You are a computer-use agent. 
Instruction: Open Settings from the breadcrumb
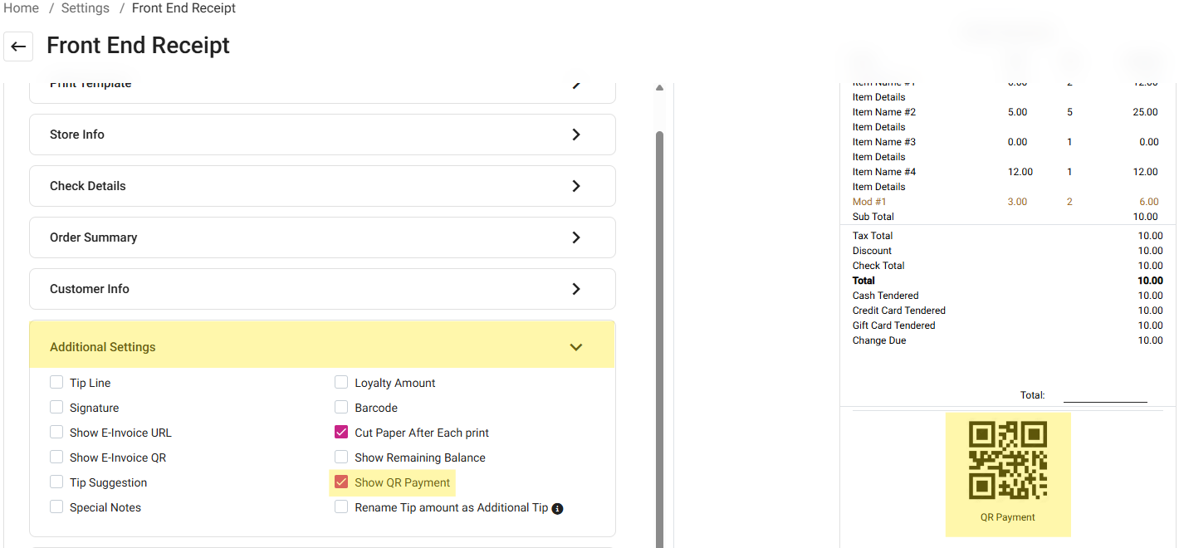[85, 8]
